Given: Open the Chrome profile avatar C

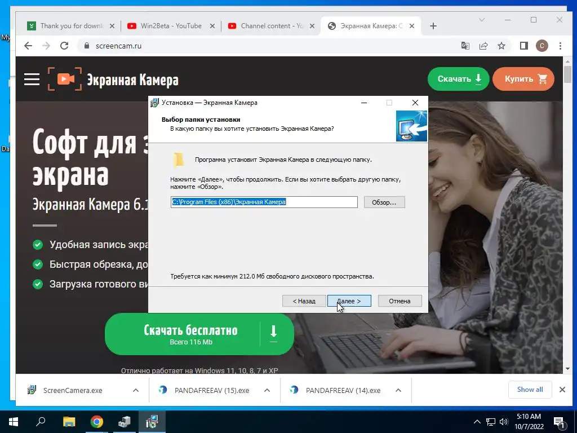Looking at the screenshot, I should tap(542, 46).
